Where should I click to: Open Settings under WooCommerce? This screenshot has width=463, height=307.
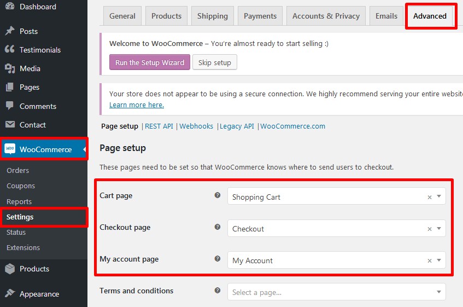pyautogui.click(x=20, y=217)
